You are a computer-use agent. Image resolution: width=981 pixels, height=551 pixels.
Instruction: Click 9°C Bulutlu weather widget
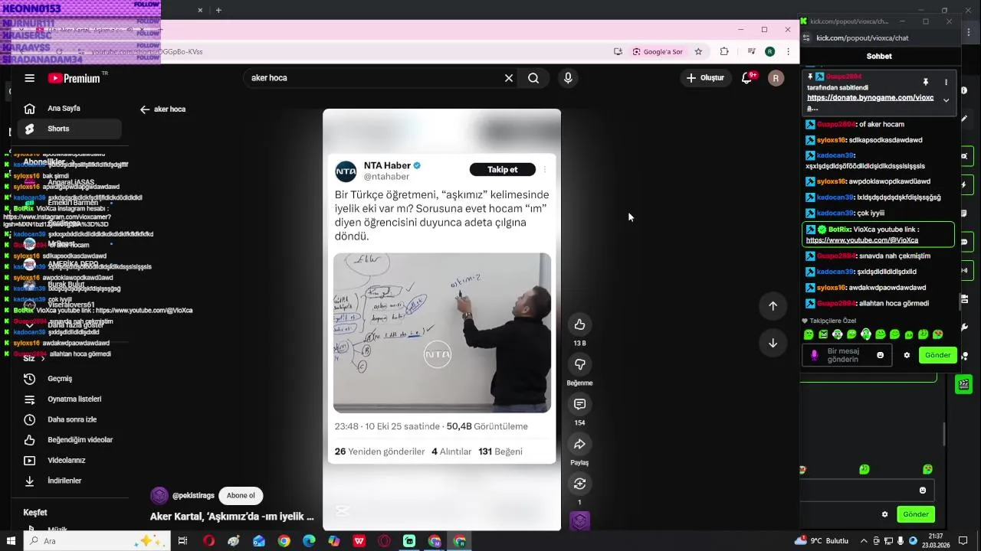pos(822,541)
